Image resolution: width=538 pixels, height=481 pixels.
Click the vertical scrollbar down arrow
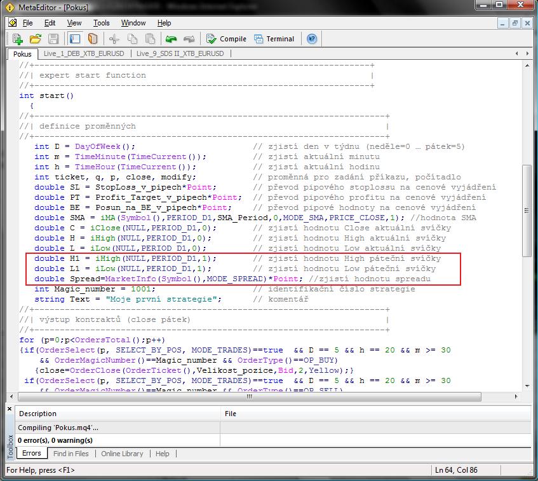pyautogui.click(x=527, y=387)
